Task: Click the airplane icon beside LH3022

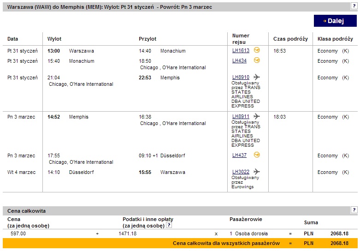Action: (256, 172)
